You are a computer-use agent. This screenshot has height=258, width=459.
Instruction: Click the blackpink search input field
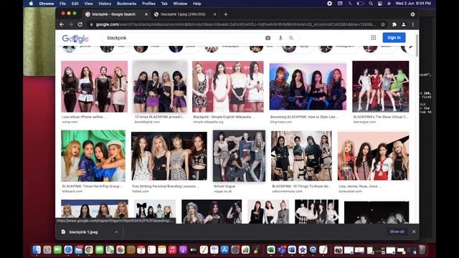point(184,38)
